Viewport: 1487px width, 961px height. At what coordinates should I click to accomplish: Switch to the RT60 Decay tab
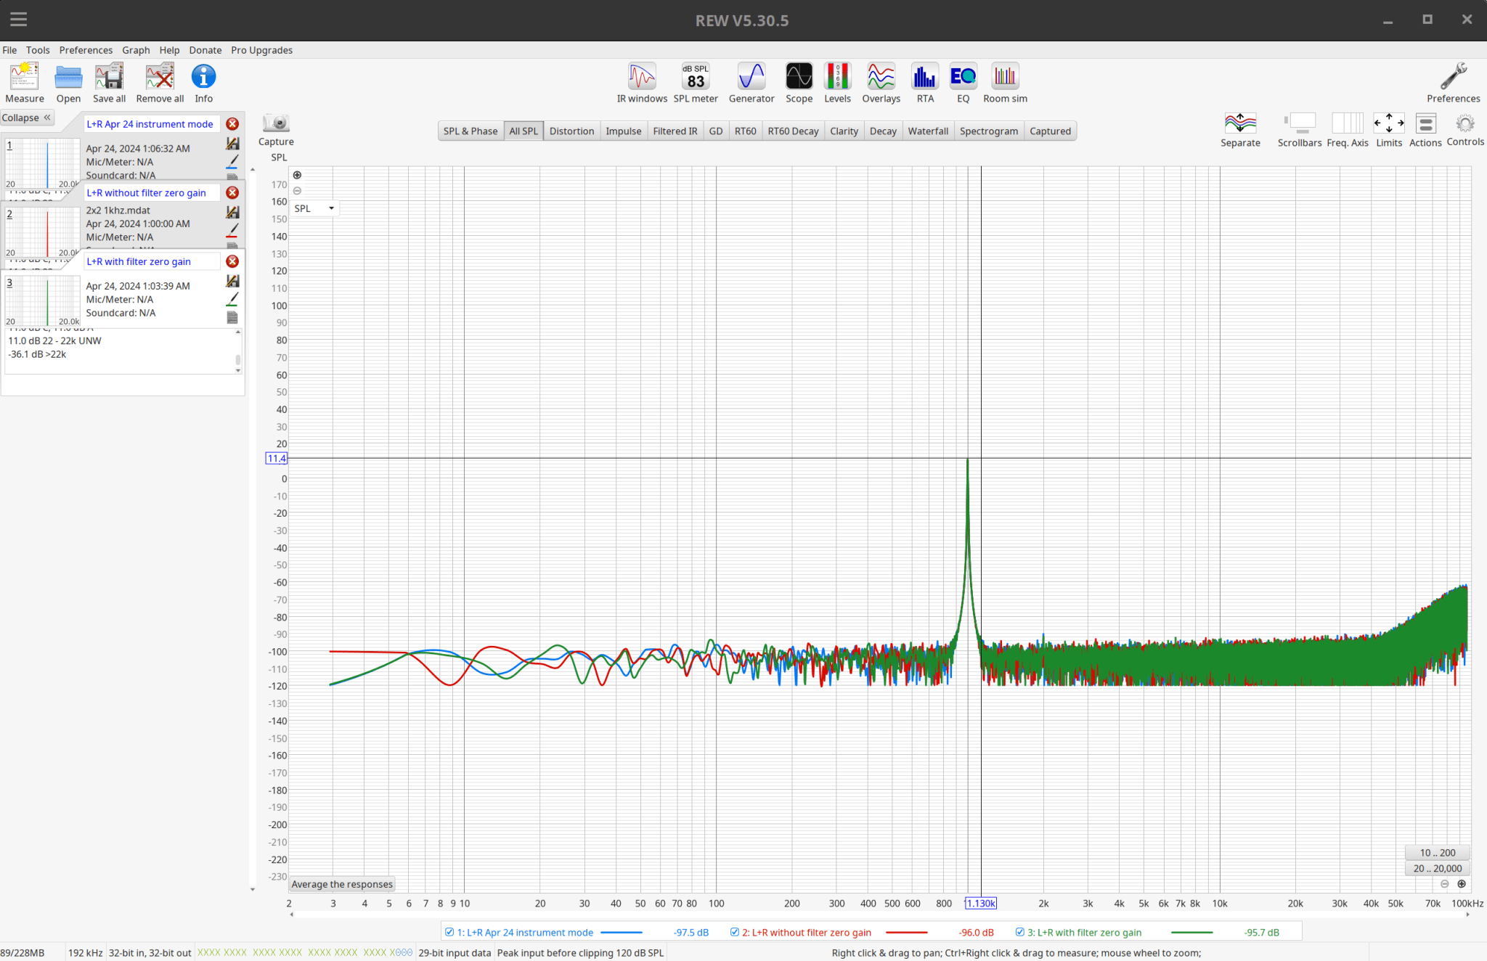click(x=793, y=131)
